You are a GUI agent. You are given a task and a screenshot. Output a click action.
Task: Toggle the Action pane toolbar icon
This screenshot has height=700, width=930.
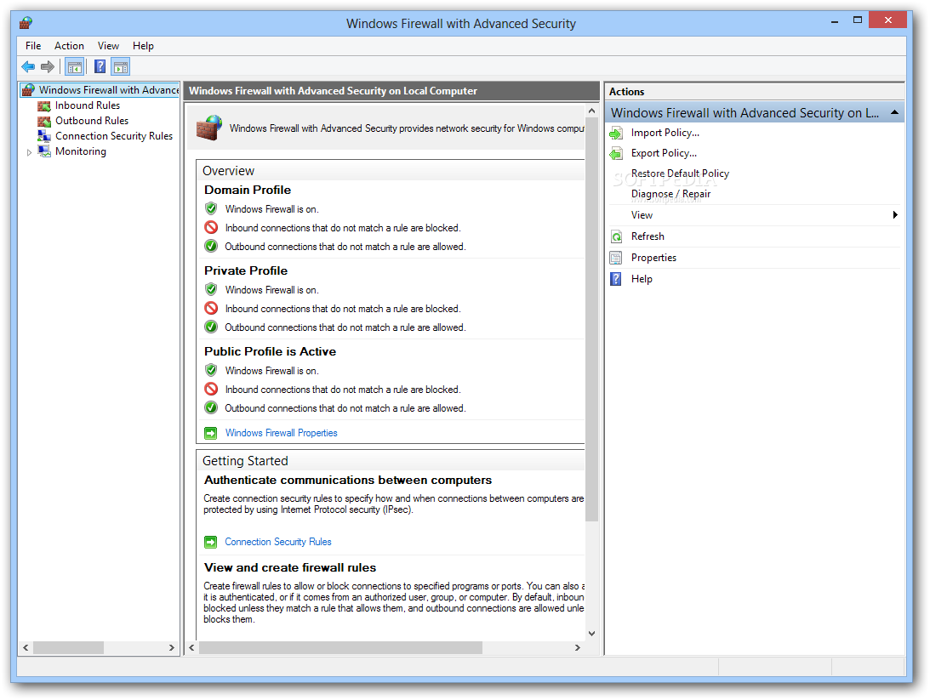[x=121, y=67]
